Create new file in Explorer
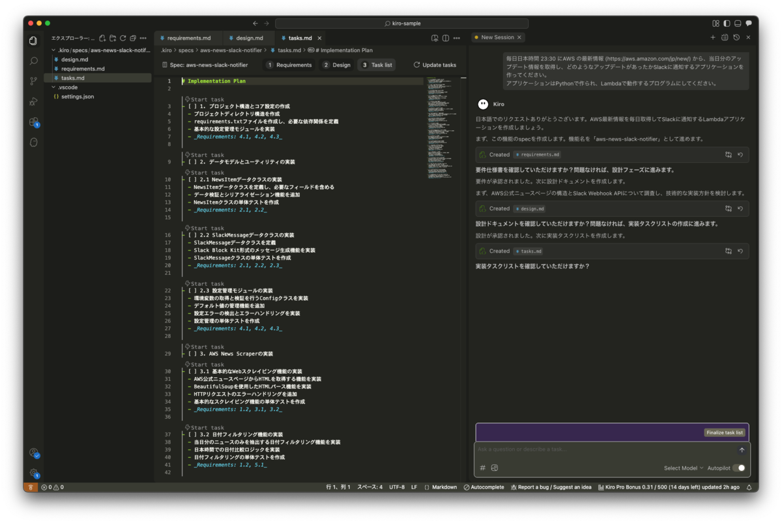Screen dimensions: 782x523 [x=102, y=38]
